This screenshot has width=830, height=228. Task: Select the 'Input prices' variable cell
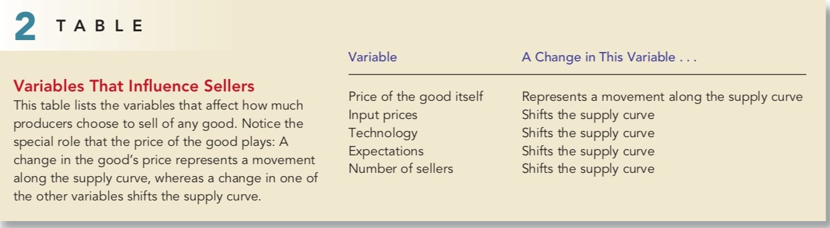[383, 115]
